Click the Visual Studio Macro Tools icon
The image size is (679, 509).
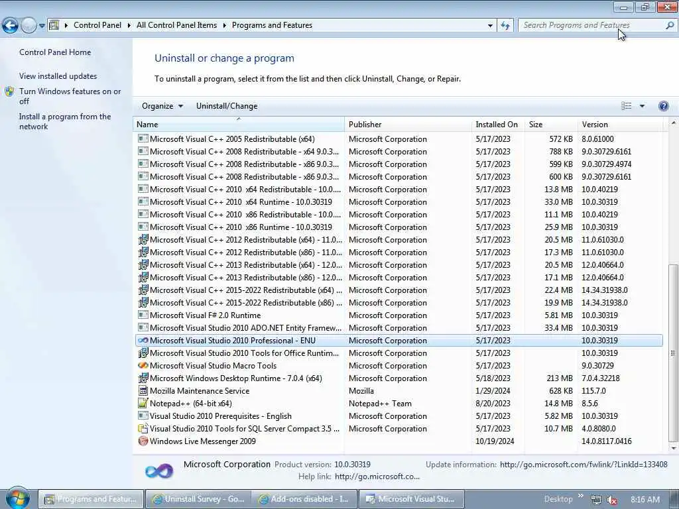[x=143, y=365]
